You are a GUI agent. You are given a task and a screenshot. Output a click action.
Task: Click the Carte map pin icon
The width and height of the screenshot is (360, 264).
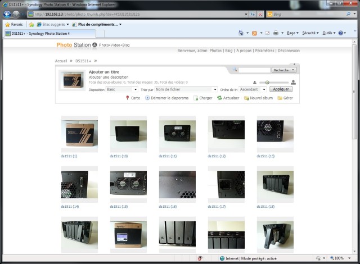click(x=128, y=98)
